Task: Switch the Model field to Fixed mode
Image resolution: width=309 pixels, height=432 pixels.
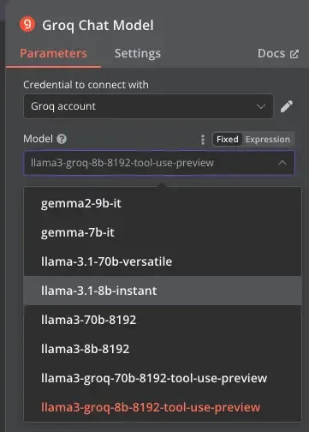Action: coord(228,140)
